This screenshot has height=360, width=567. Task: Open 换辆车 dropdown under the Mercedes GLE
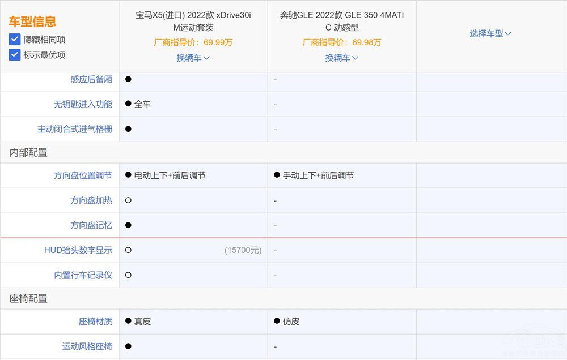[341, 58]
